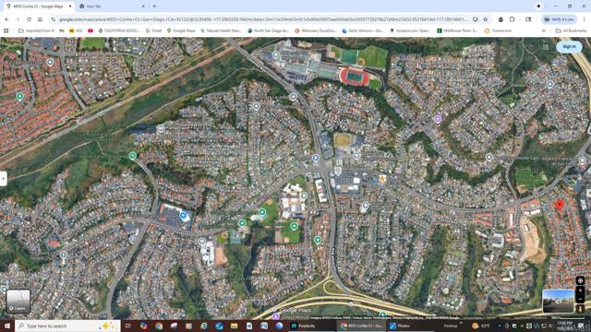Show more bookmarks with the chevron
The width and height of the screenshot is (591, 332).
tap(543, 30)
